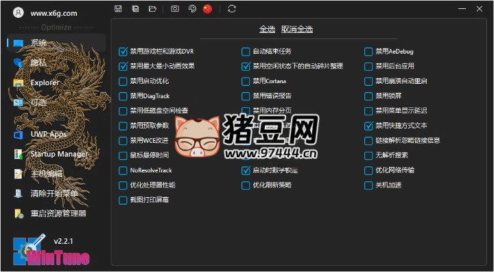Tick 优化网络传输 checkbox
The width and height of the screenshot is (494, 272).
pos(368,170)
